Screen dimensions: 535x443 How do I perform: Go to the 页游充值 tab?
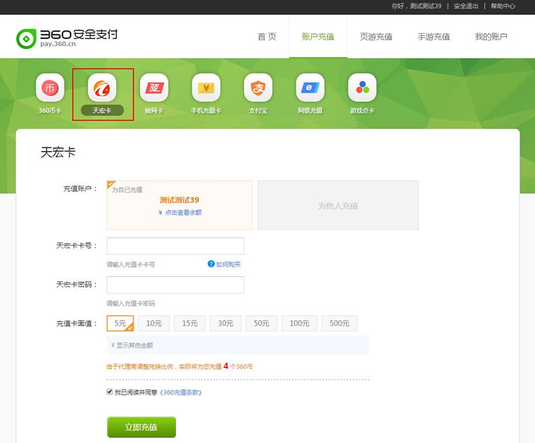376,37
